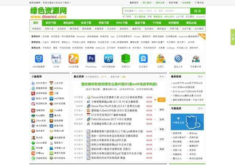Click the Tekla Structures 2017 entry icon
Viewport: 235px width, 165px height.
pyautogui.click(x=88, y=119)
